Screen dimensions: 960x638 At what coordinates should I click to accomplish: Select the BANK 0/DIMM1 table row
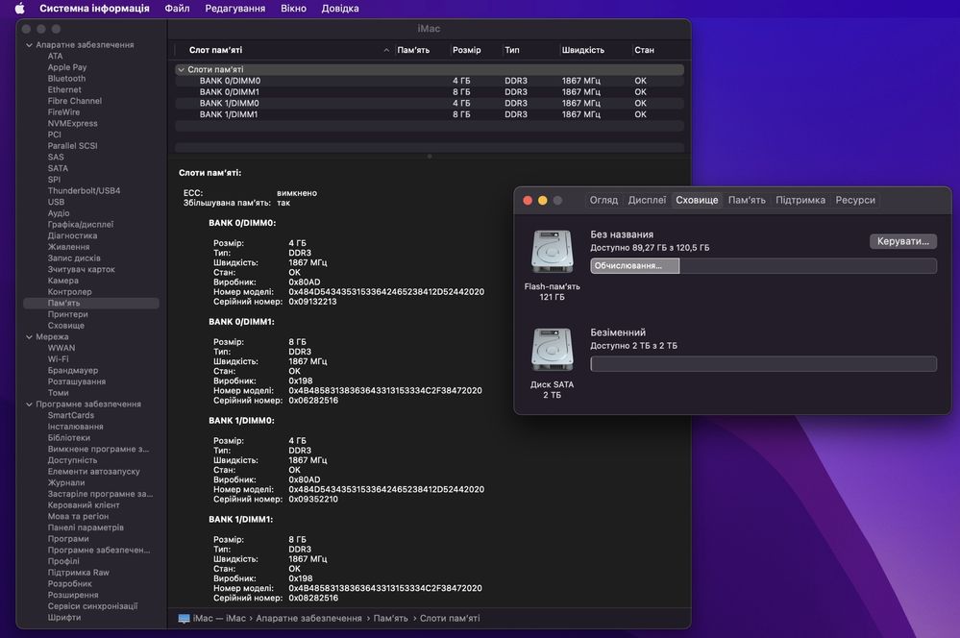click(x=430, y=92)
